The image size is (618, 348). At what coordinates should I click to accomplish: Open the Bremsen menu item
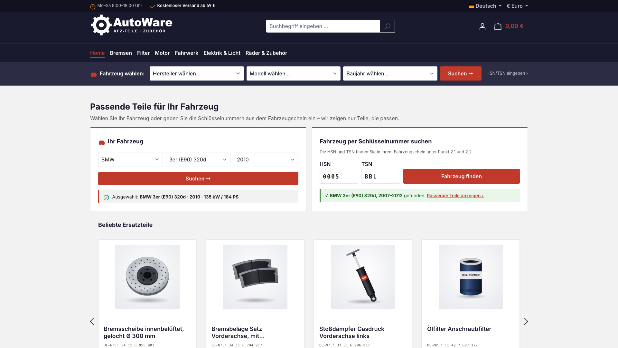(x=121, y=53)
